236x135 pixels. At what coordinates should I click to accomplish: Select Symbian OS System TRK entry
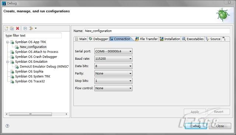(33, 76)
